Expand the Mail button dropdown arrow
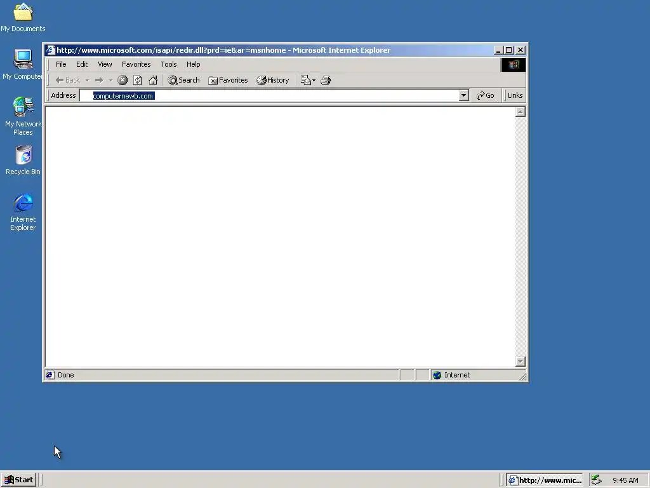The image size is (650, 488). (x=314, y=80)
